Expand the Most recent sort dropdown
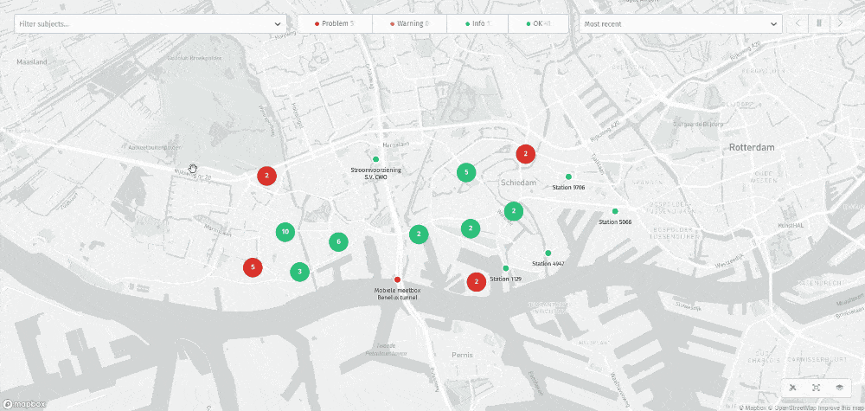The width and height of the screenshot is (865, 411). pyautogui.click(x=681, y=23)
